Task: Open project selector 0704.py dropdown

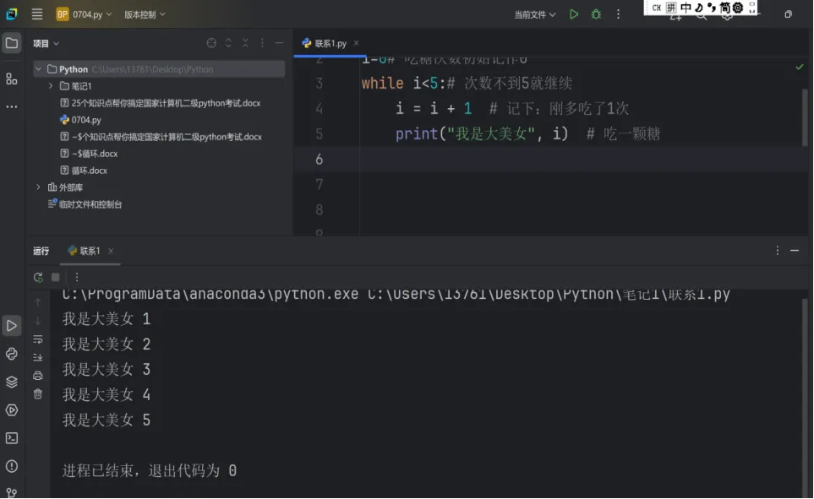Action: pos(84,14)
